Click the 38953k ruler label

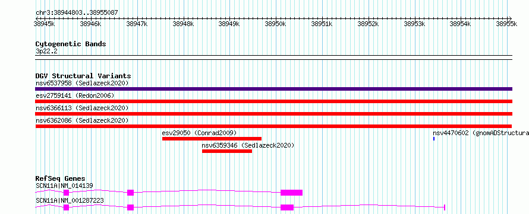[414, 24]
